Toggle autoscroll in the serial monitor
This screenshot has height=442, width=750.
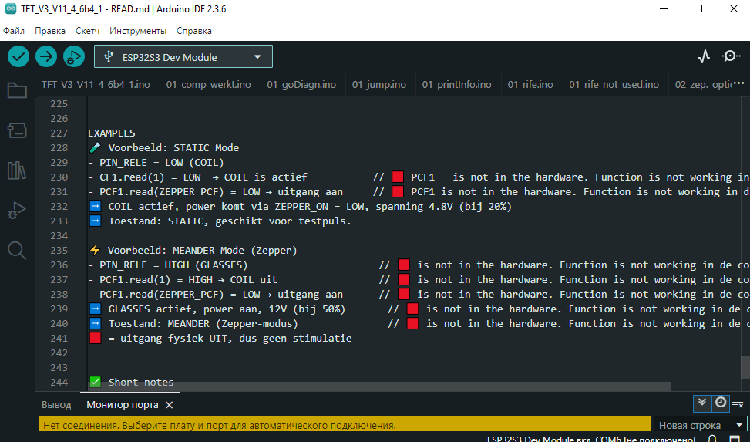tap(701, 403)
